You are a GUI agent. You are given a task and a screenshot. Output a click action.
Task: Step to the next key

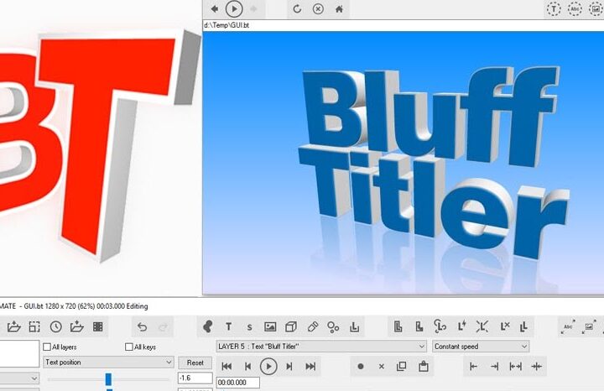(289, 367)
